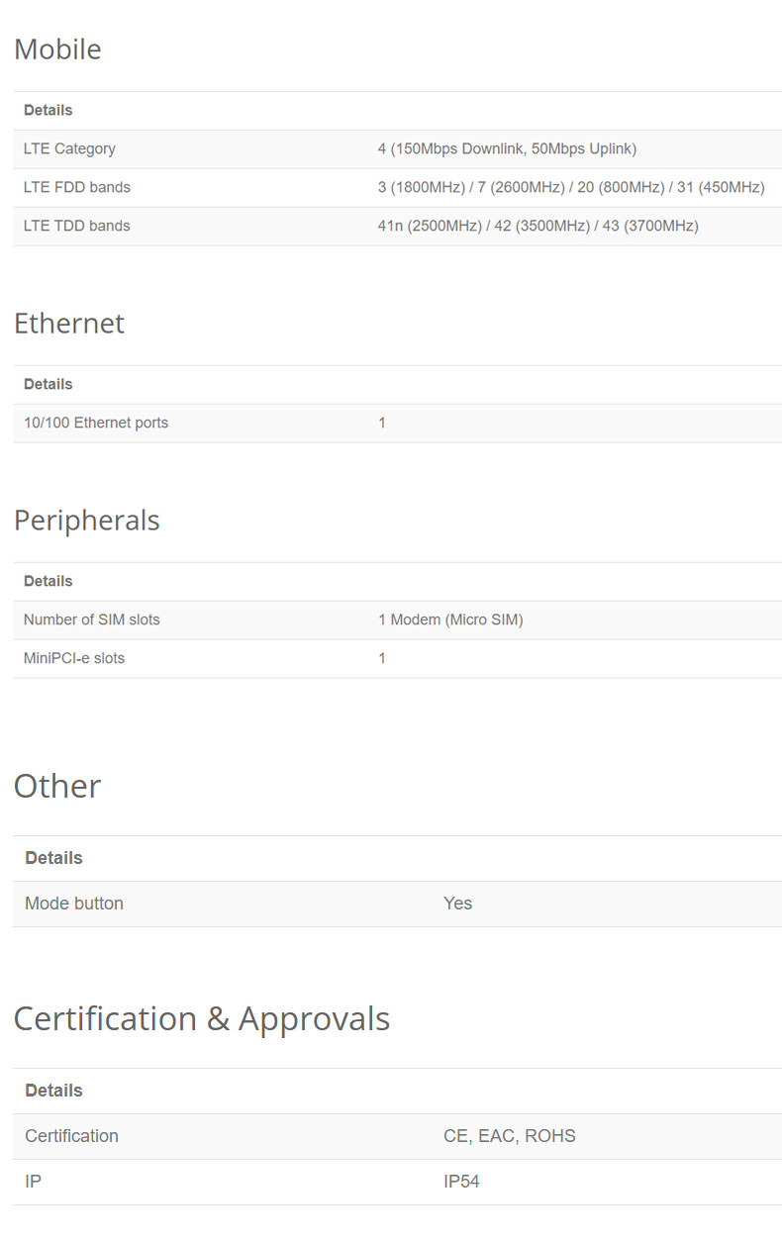
Task: Click the Ethernet section heading
Action: click(69, 324)
